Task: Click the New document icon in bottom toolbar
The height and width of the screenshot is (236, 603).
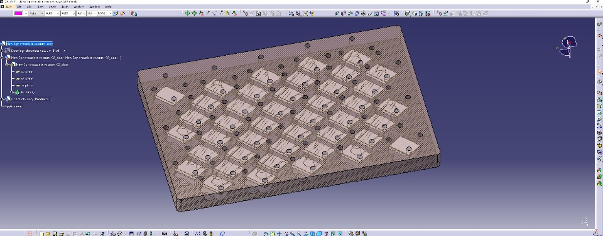Action: tap(42, 233)
